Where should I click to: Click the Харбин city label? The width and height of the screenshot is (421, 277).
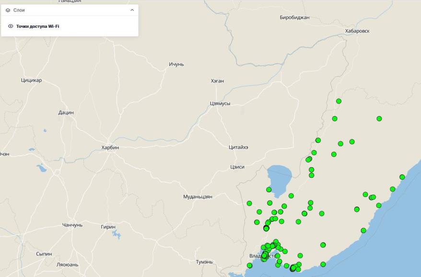[x=110, y=148]
